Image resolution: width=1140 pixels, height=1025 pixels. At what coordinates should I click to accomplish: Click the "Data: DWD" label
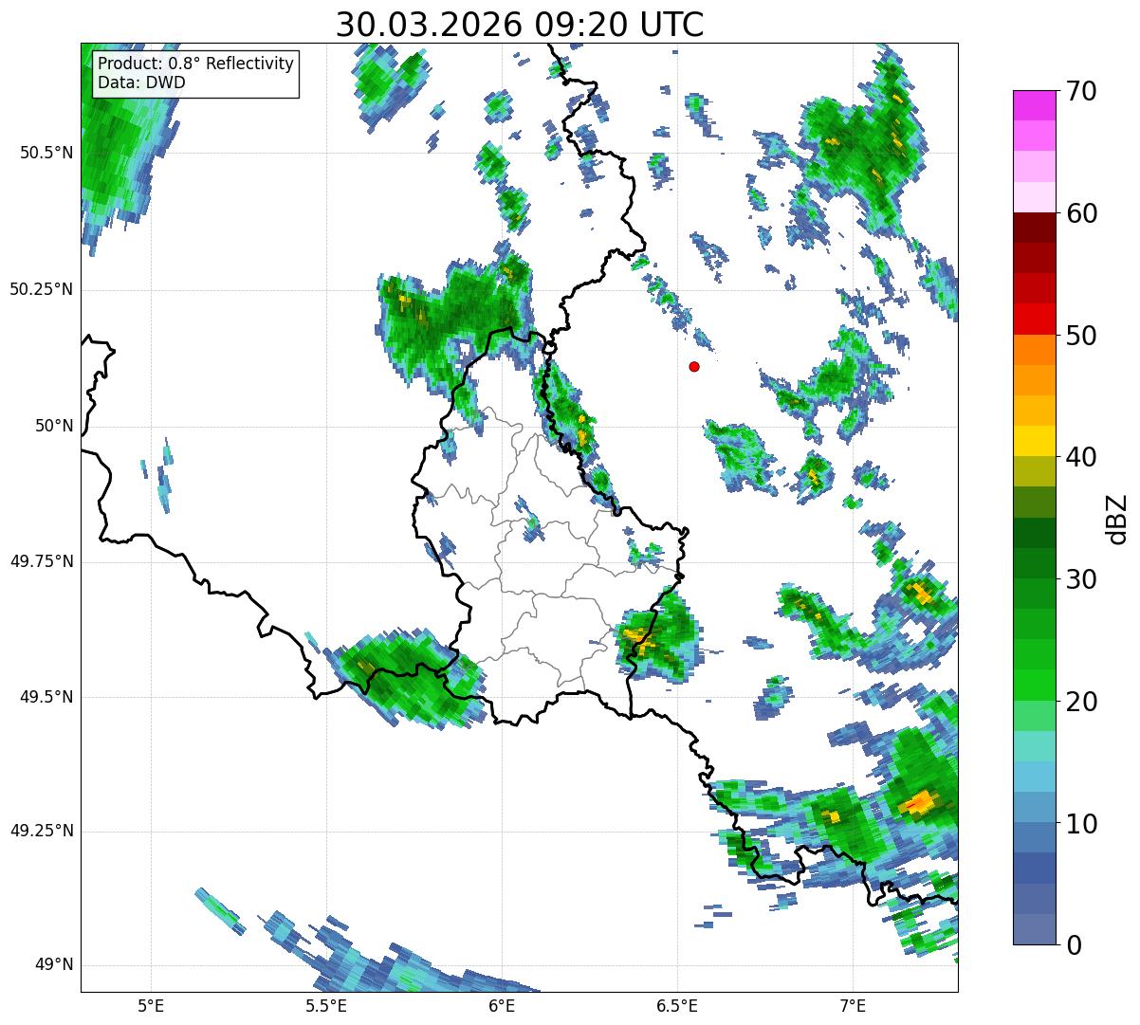pos(141,82)
